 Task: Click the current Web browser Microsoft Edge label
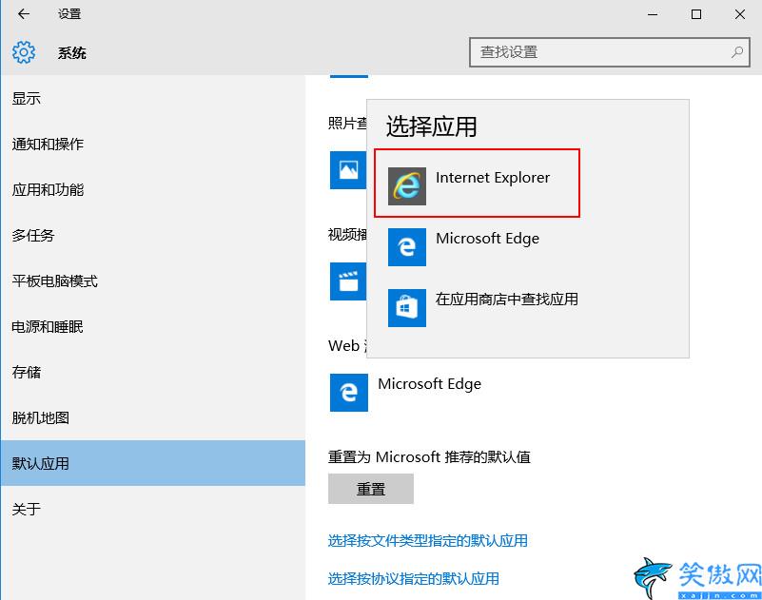tap(430, 384)
